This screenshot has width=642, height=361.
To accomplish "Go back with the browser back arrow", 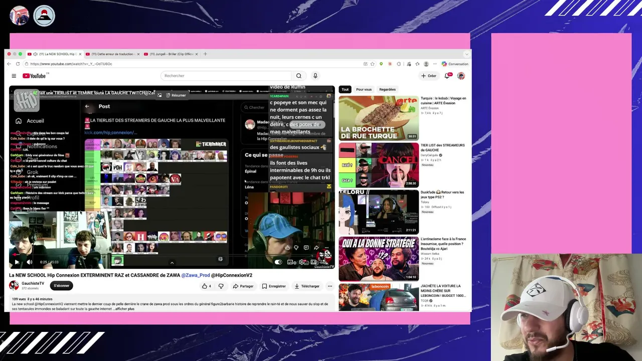I will click(9, 64).
